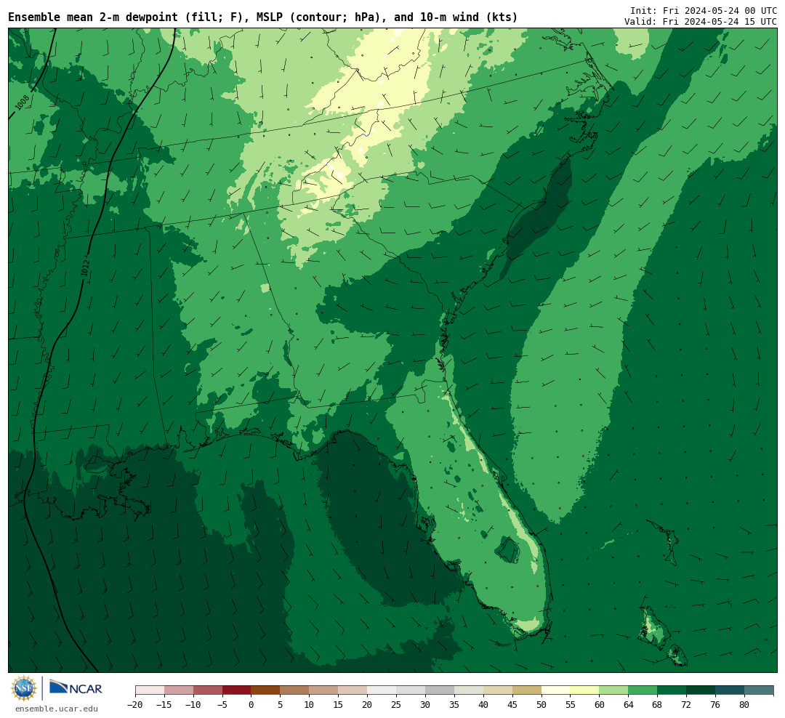Viewport: 785px width, 718px height.
Task: Pick the colorbar swatch between 10 and 15
Action: pyautogui.click(x=324, y=690)
